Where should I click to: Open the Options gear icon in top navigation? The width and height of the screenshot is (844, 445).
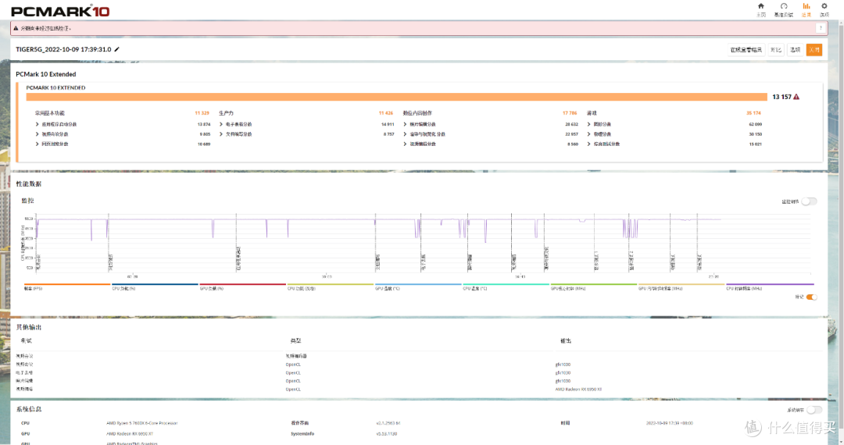pyautogui.click(x=824, y=6)
